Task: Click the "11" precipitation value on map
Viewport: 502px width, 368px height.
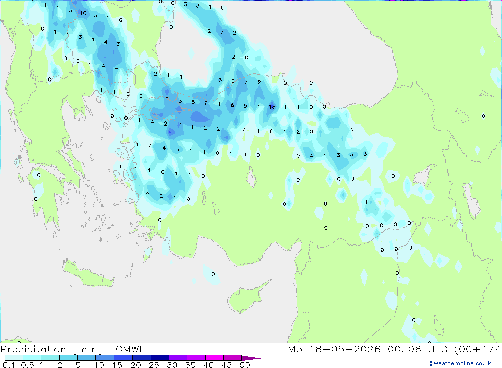Action: [x=179, y=125]
